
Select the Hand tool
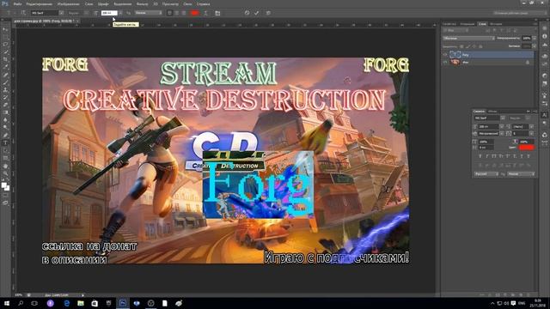[x=5, y=166]
